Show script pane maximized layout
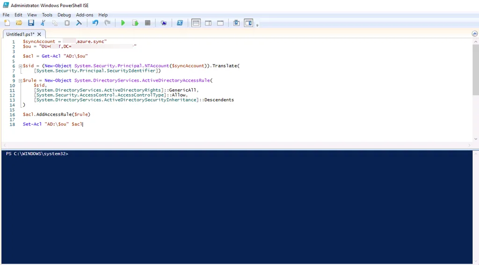 (220, 23)
